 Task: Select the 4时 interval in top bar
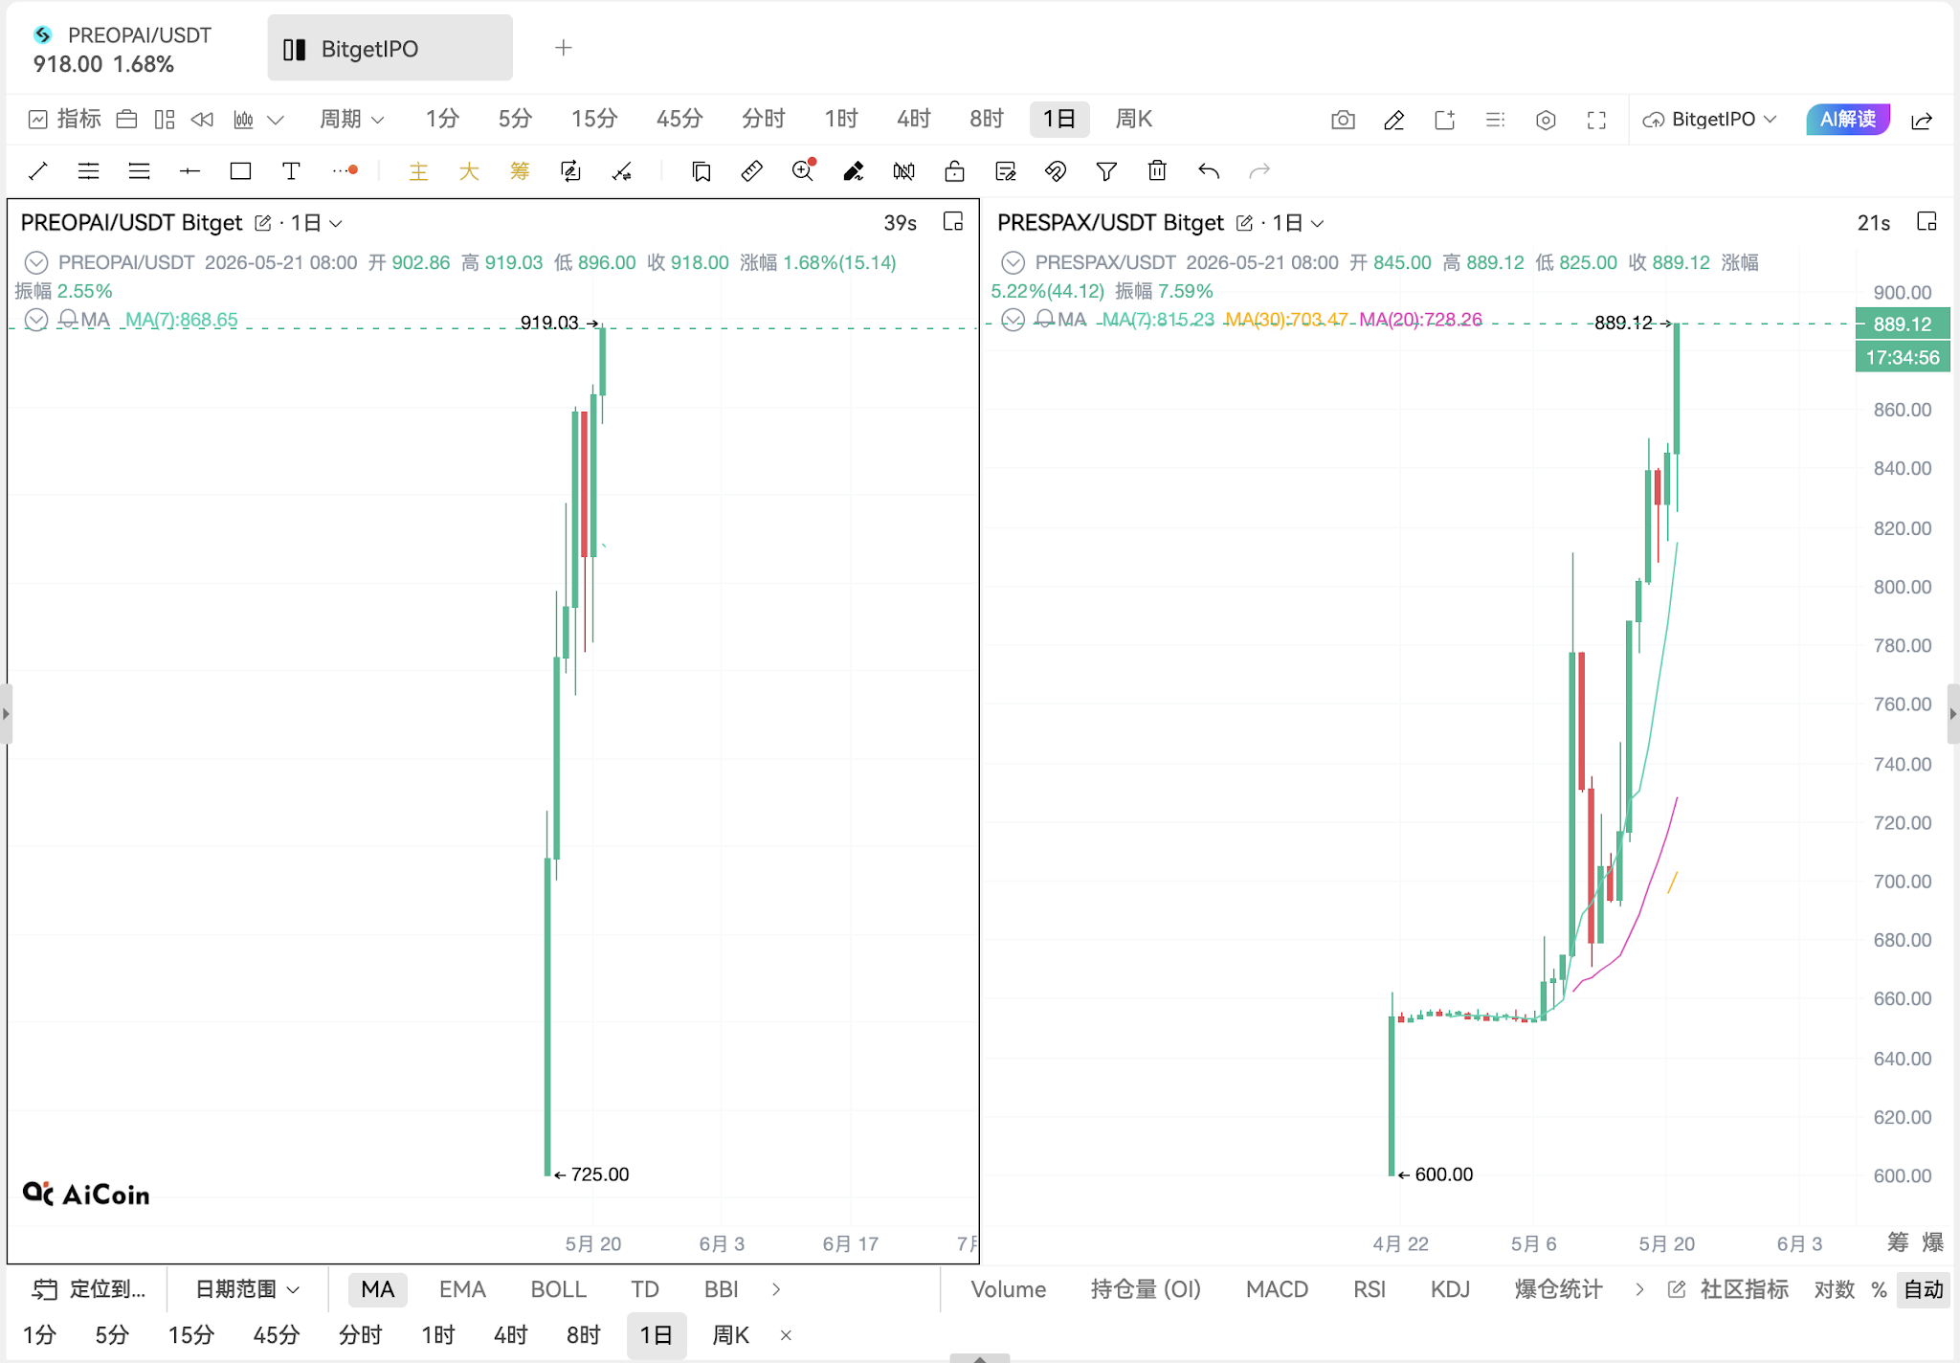(913, 119)
